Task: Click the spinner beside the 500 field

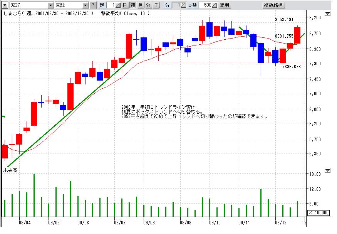Action: (214, 5)
